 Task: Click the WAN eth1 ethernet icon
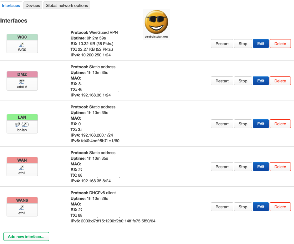pos(22,168)
